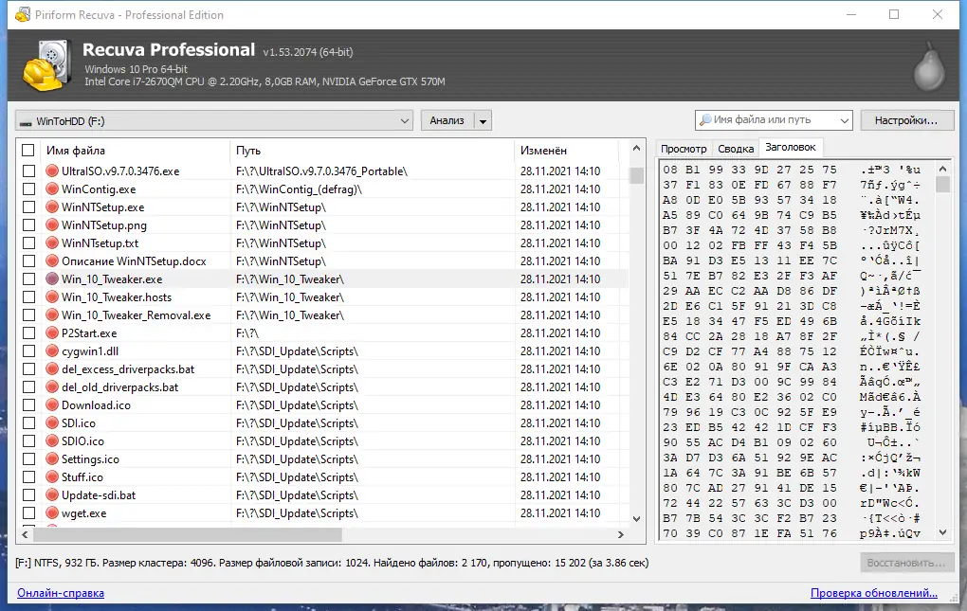This screenshot has width=967, height=611.
Task: Sort by the Путь column header
Action: [372, 151]
